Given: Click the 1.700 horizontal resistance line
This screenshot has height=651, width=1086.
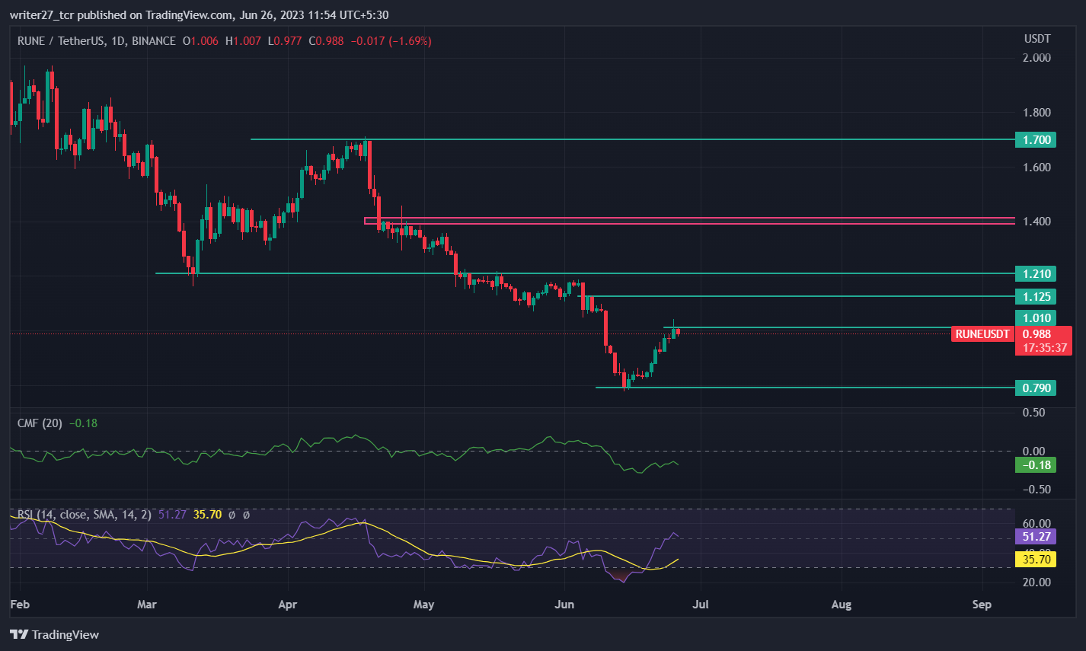Looking at the screenshot, I should 633,139.
